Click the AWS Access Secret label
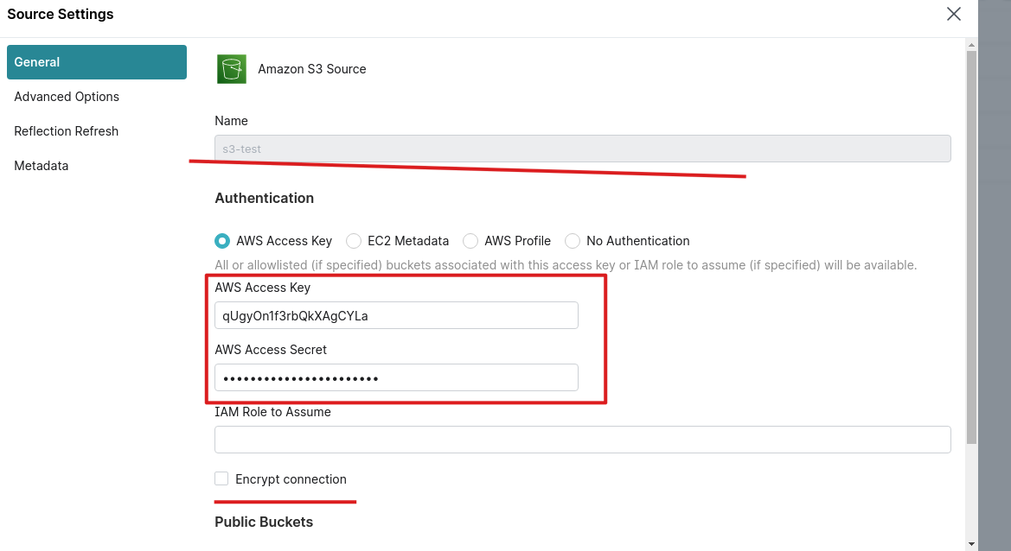The height and width of the screenshot is (551, 1011). tap(271, 350)
